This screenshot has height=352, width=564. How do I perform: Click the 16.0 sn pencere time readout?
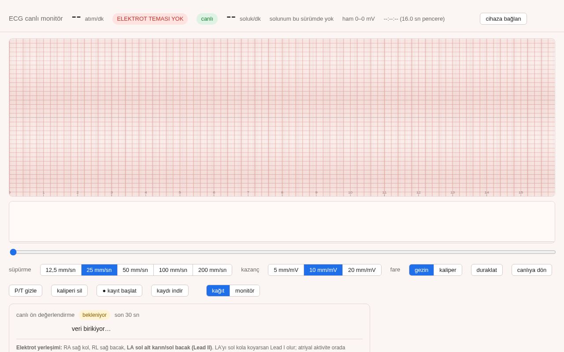click(414, 18)
